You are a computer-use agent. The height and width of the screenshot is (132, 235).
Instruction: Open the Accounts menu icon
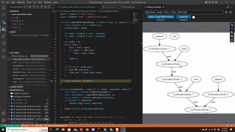click(3, 113)
